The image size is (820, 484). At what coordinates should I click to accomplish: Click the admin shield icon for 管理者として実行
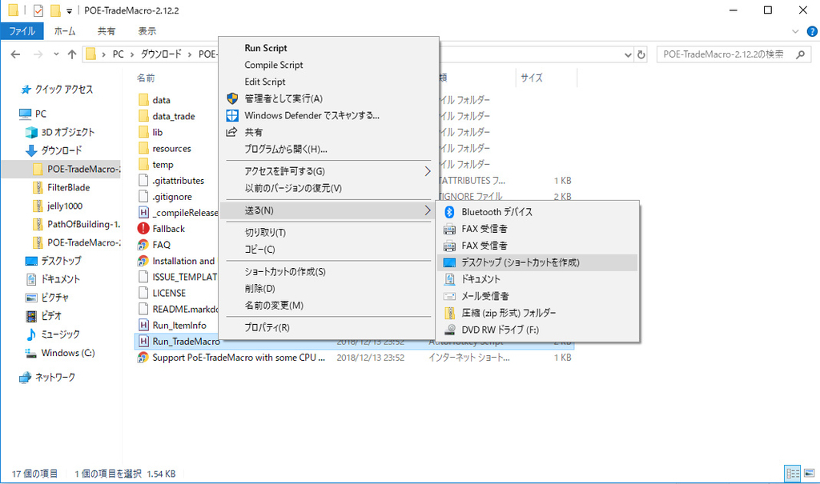tap(232, 98)
